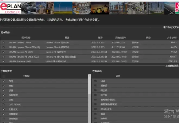Click the size value 2371.03
This screenshot has height=123, width=179.
click(x=172, y=61)
